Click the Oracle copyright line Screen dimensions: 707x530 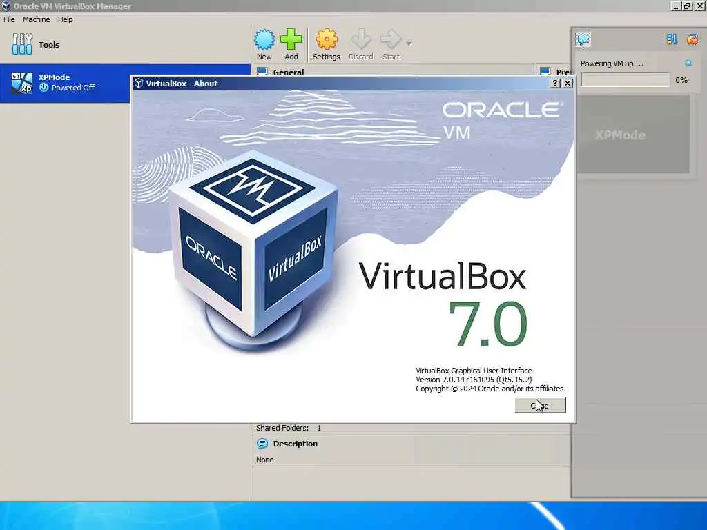(491, 389)
